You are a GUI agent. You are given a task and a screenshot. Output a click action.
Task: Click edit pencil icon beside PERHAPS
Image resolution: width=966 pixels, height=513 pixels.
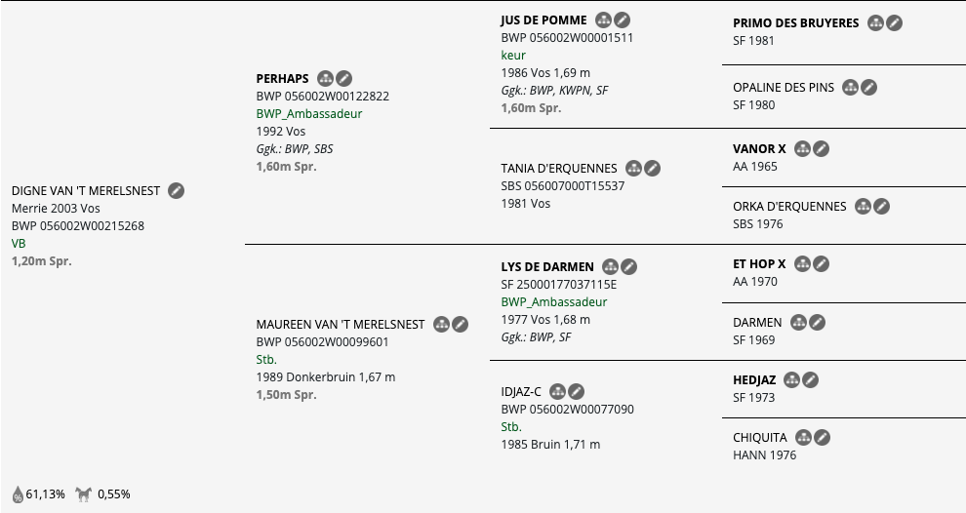(x=343, y=79)
